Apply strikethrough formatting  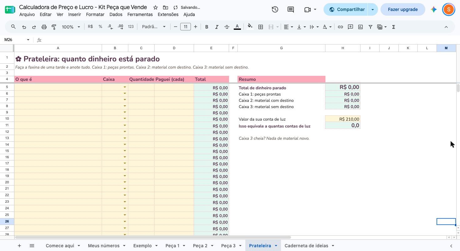(227, 27)
